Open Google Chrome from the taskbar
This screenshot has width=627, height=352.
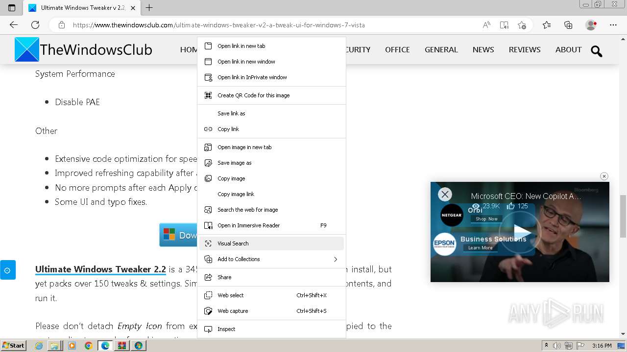89,346
